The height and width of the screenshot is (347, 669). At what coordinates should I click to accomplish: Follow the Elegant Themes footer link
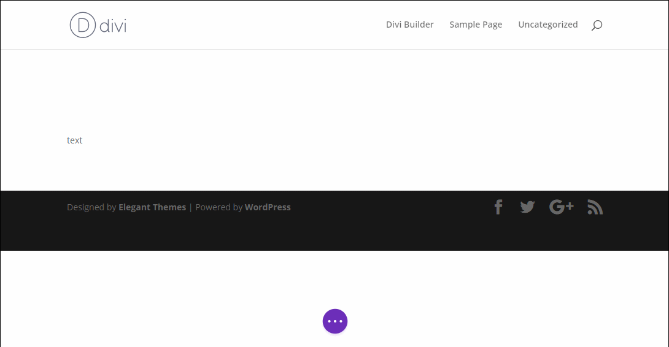(x=152, y=207)
